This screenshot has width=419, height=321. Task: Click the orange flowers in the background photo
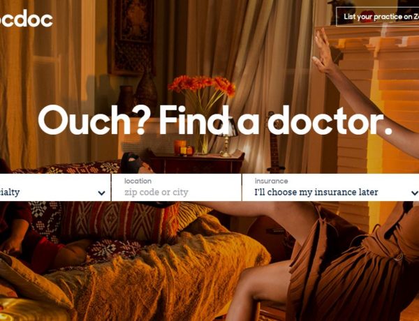(202, 85)
